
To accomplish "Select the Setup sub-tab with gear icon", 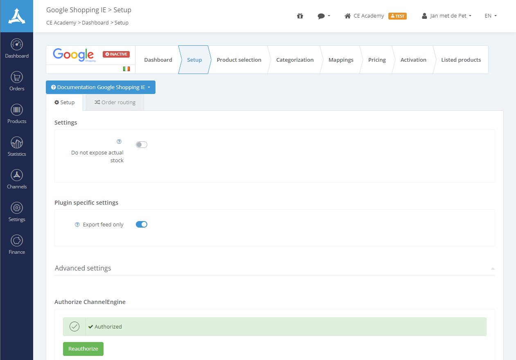I will click(65, 103).
